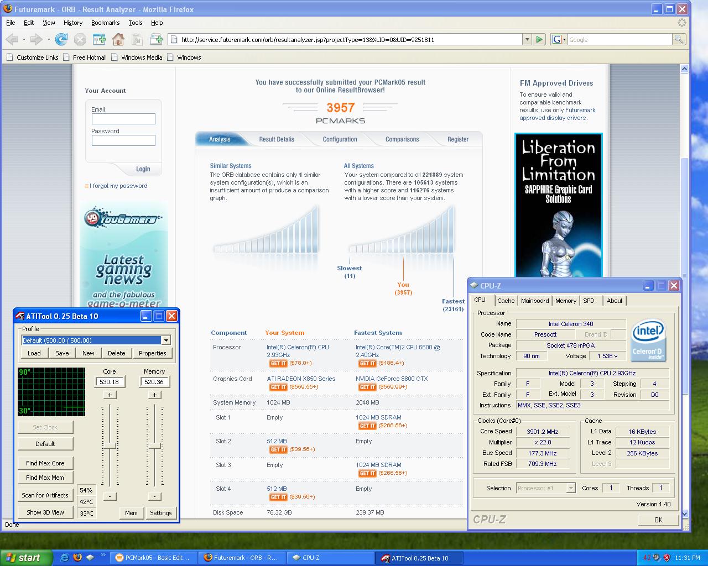Click Find Max Mem button
The image size is (708, 566).
pyautogui.click(x=45, y=478)
